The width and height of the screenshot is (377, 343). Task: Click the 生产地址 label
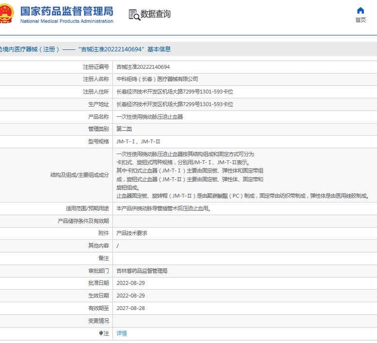pyautogui.click(x=98, y=104)
